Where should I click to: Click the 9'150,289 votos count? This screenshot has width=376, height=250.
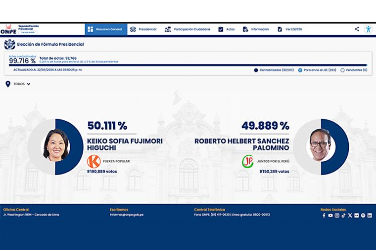(x=274, y=172)
